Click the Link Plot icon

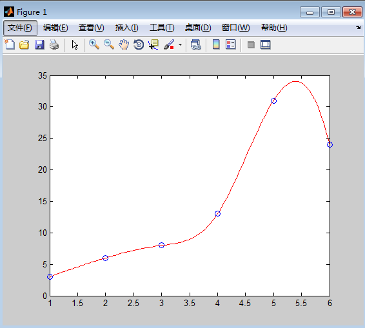[x=196, y=44]
